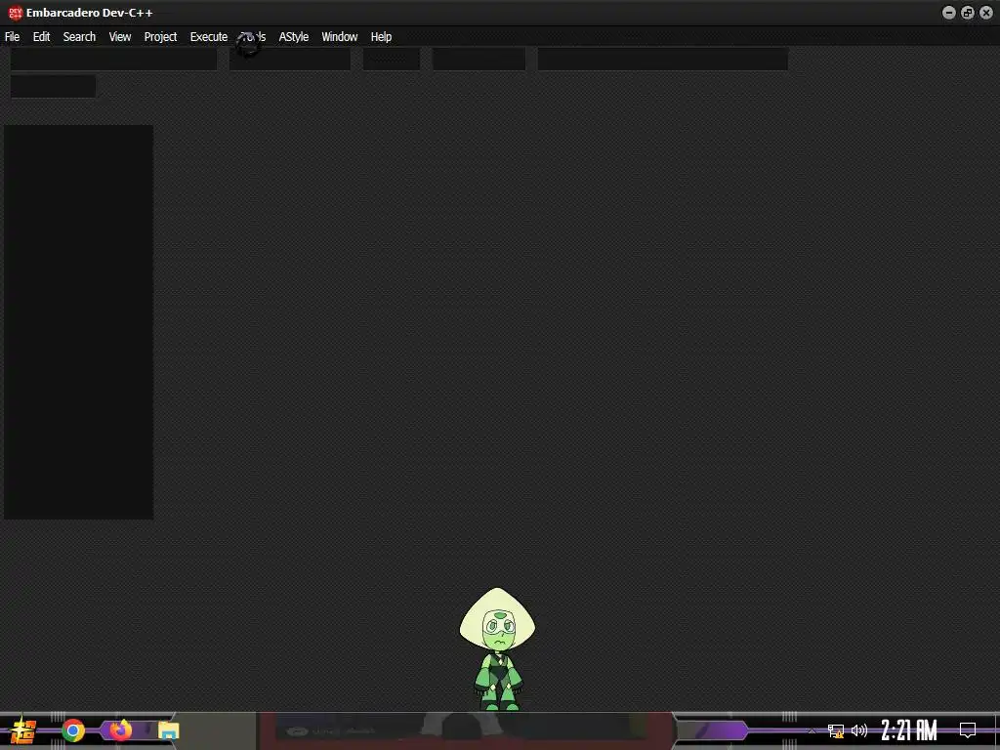Open the Project menu

pyautogui.click(x=160, y=37)
